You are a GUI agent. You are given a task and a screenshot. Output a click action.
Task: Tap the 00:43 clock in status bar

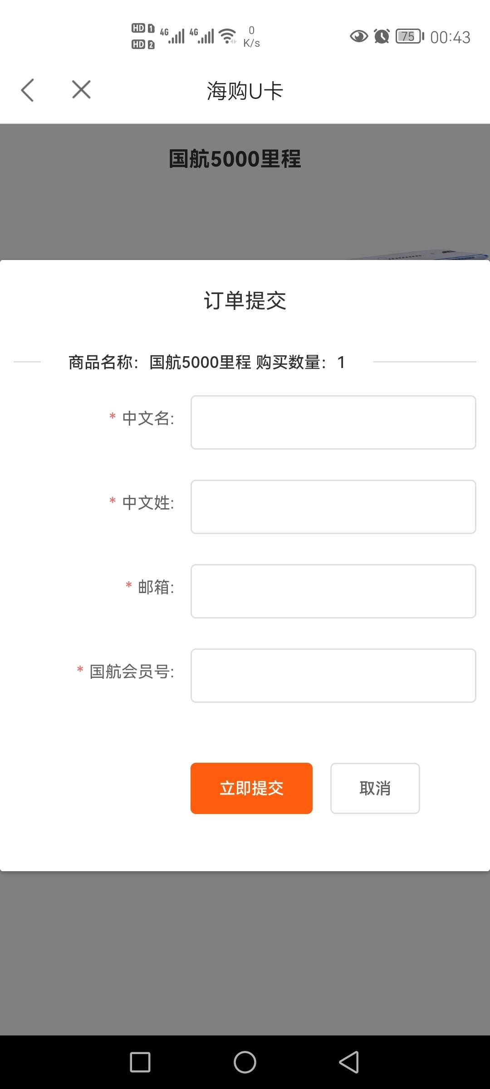450,37
